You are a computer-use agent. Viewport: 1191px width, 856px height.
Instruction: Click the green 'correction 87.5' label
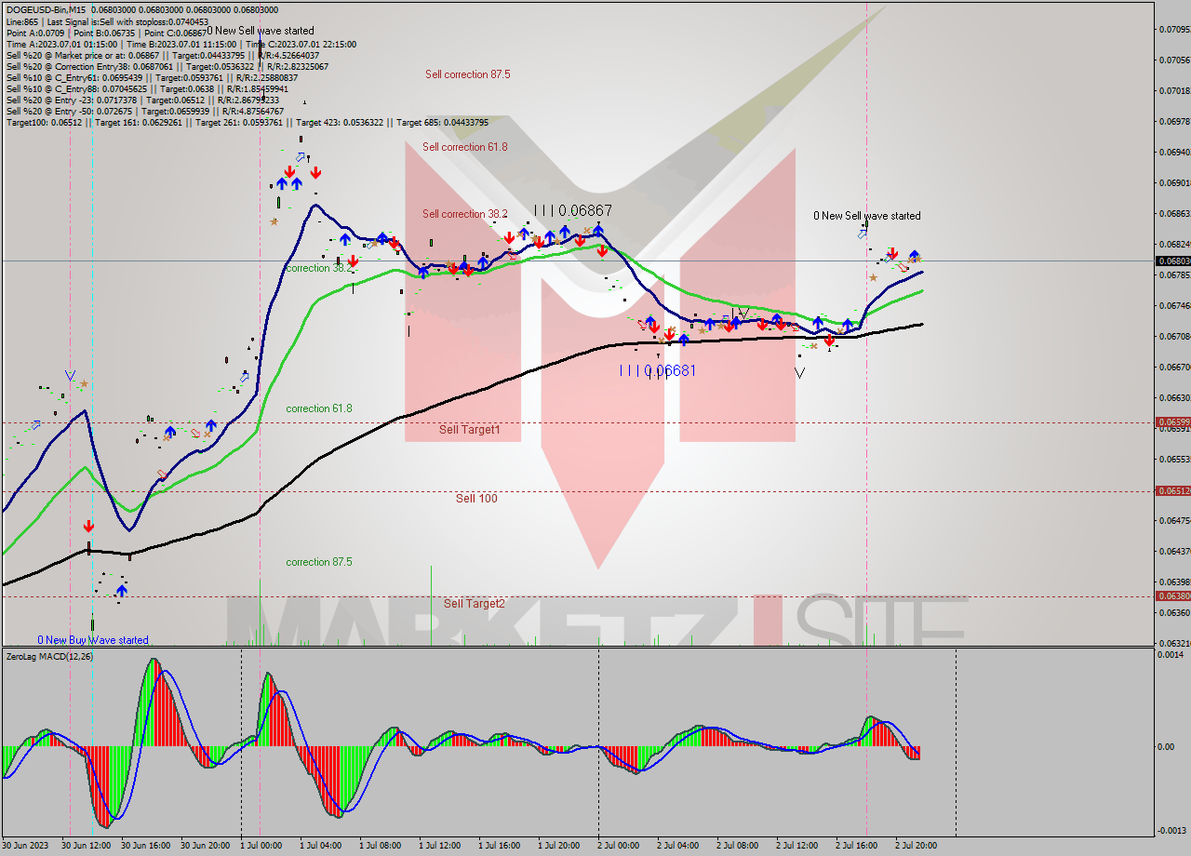point(319,562)
